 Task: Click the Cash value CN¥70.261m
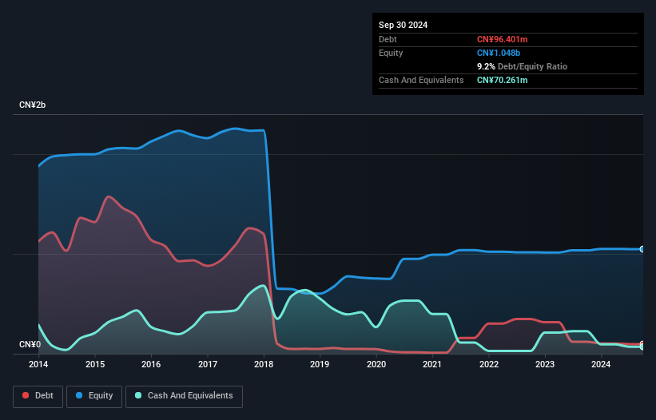coord(502,80)
